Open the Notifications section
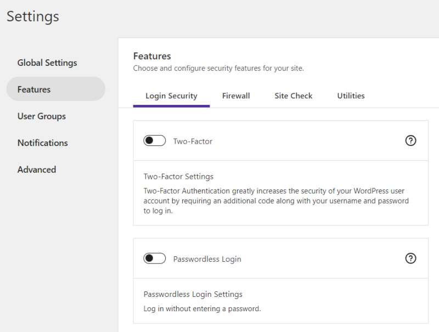The image size is (439, 332). 42,143
